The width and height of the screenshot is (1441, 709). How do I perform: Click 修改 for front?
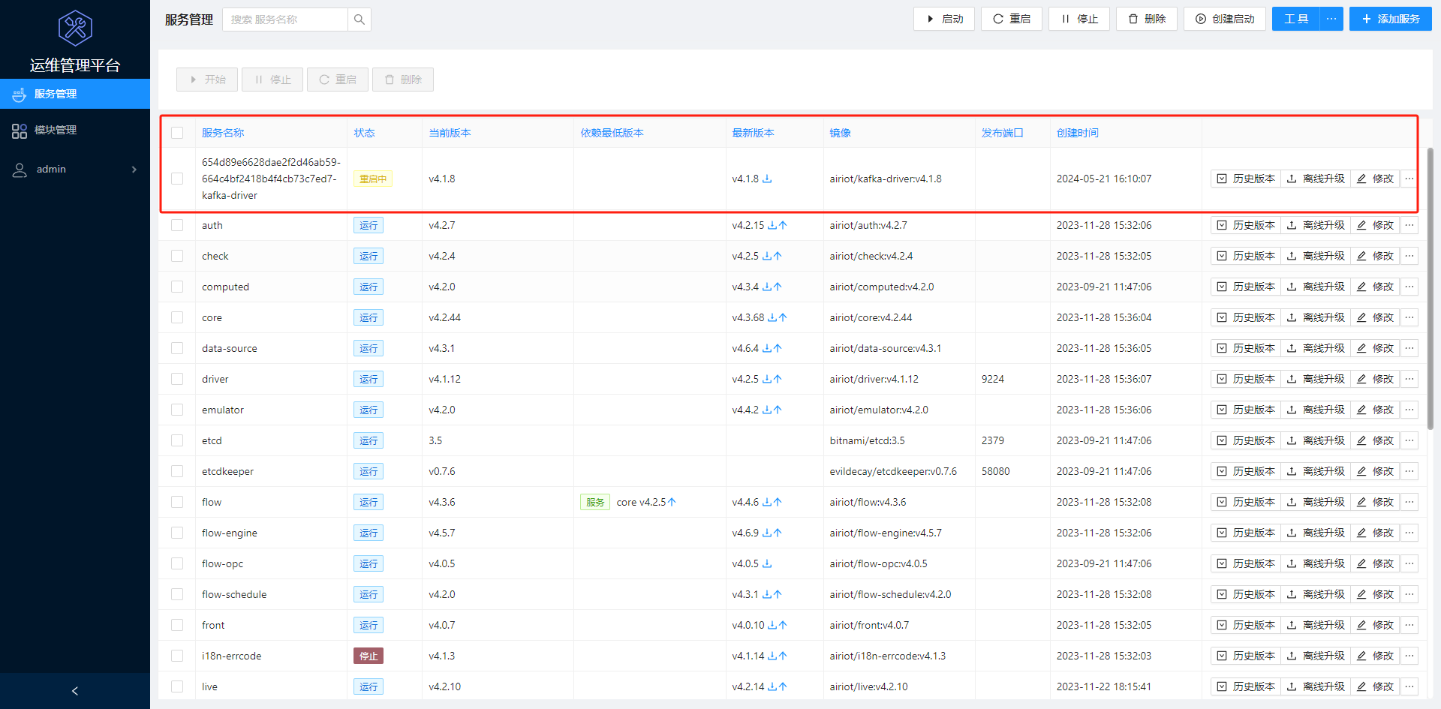(1375, 625)
